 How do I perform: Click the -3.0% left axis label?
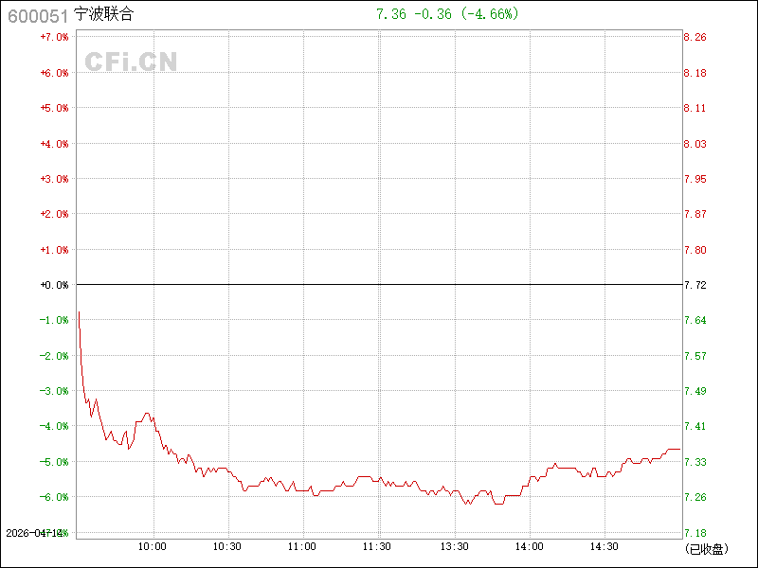(53, 391)
